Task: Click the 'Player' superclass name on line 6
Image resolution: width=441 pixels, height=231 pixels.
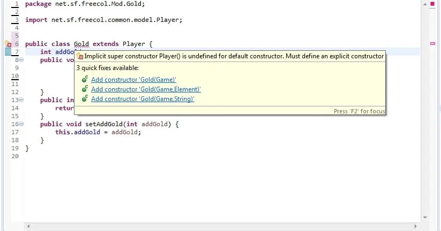Action: click(133, 44)
